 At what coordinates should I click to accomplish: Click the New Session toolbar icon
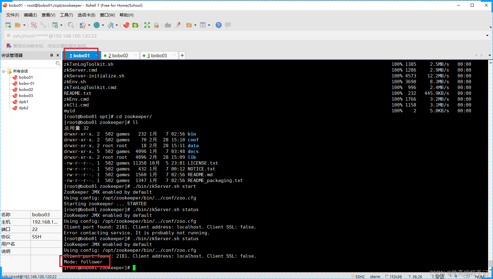click(x=8, y=25)
